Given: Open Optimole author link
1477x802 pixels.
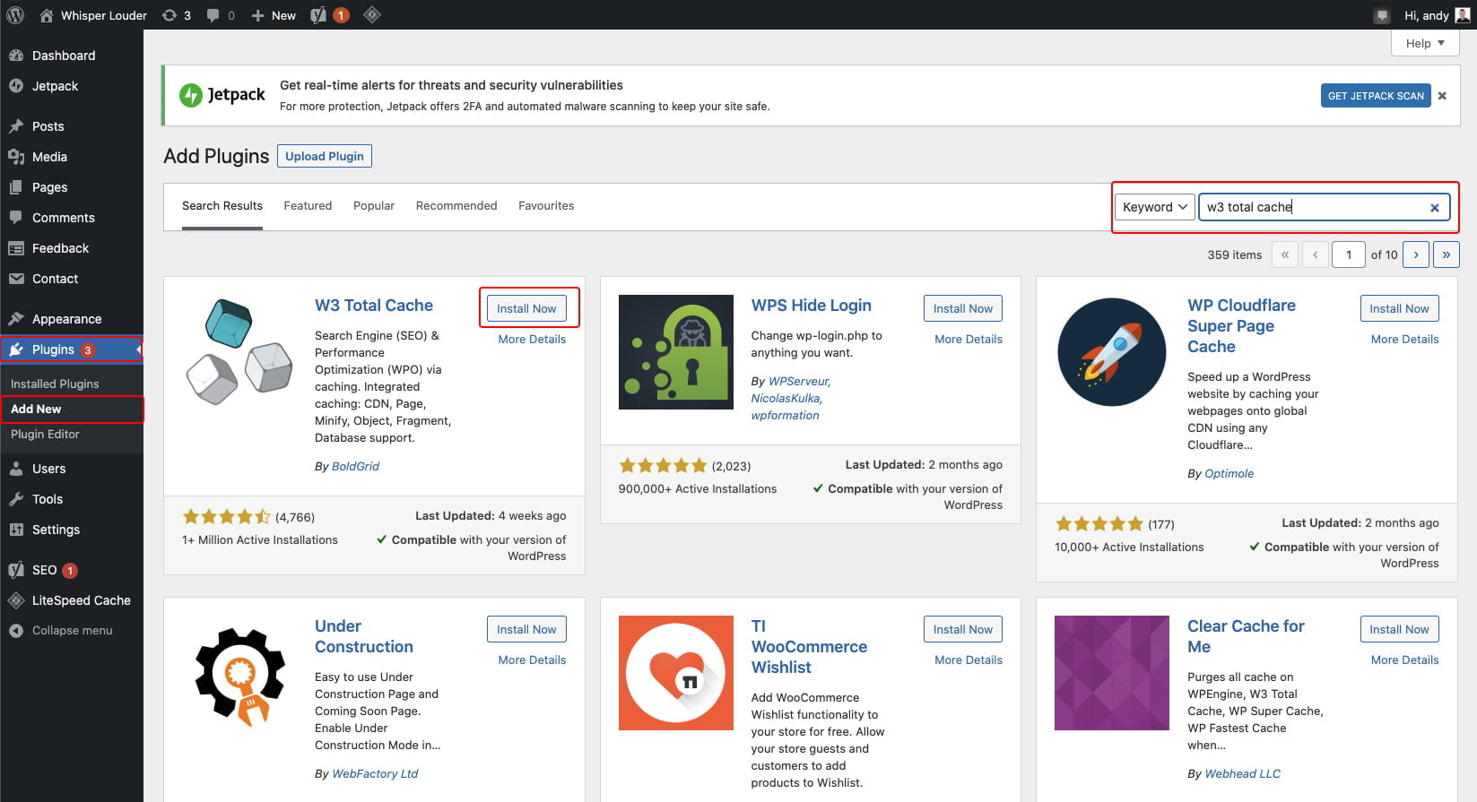Looking at the screenshot, I should click(x=1229, y=474).
